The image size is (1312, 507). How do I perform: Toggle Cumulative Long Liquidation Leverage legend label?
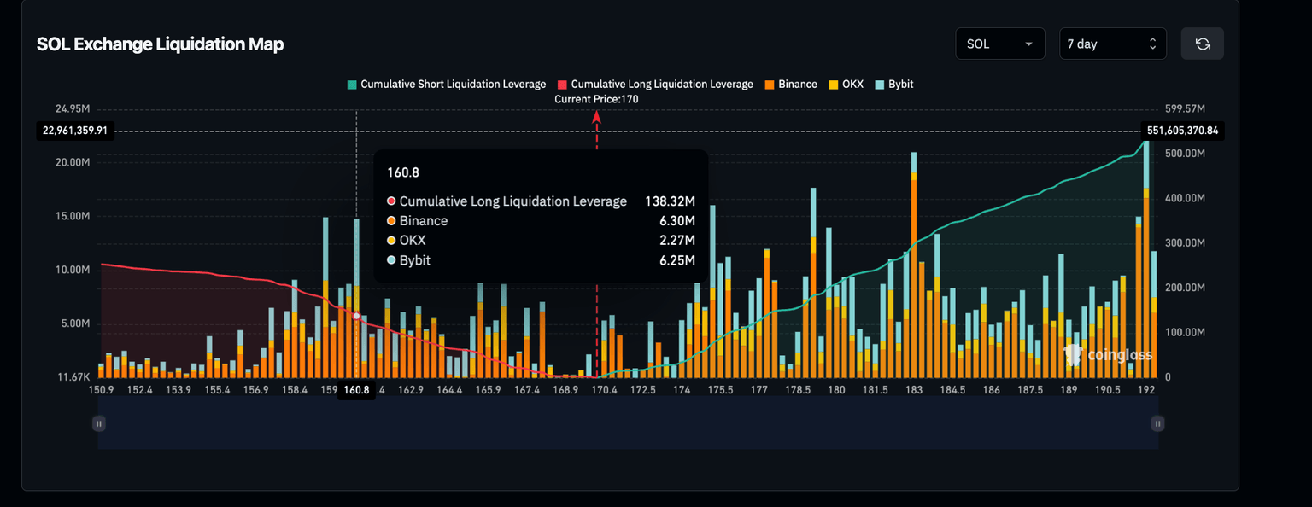[662, 84]
